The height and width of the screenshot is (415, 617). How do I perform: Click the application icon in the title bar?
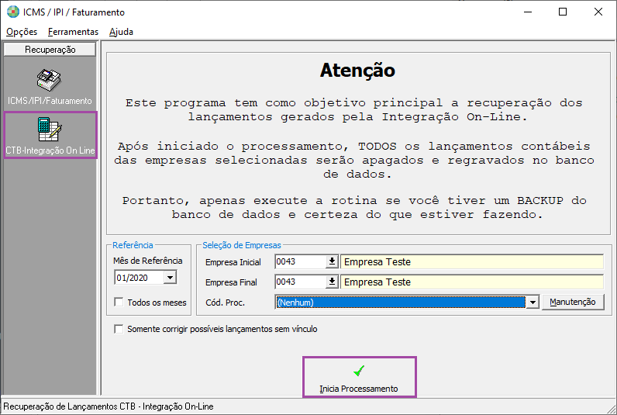(x=13, y=12)
